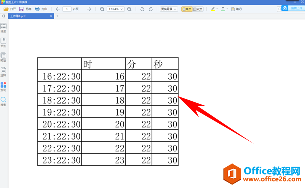Zoom in with the plus magnifier

click(x=129, y=9)
